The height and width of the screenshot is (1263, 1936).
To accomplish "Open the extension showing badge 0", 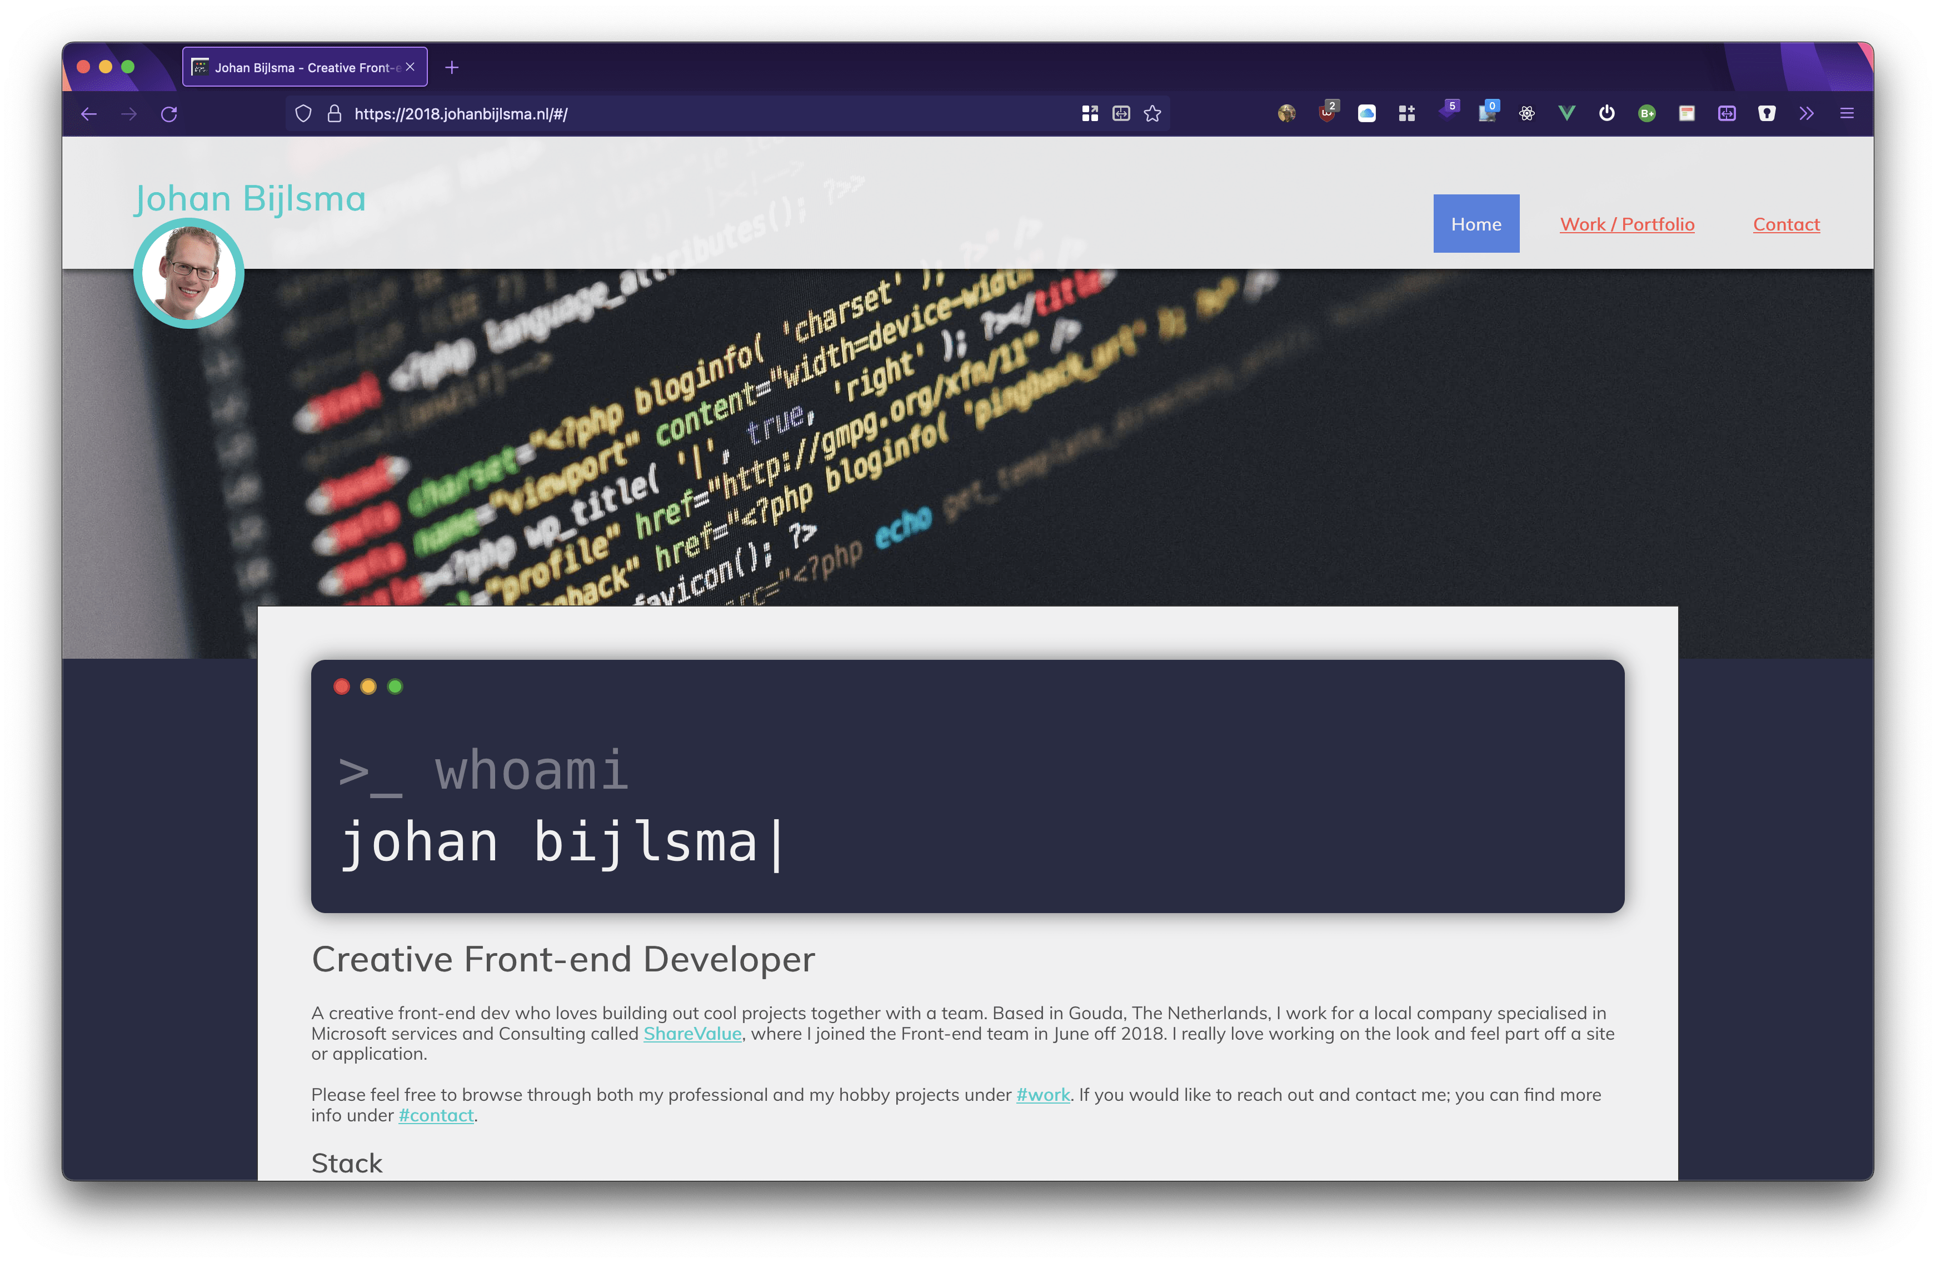I will pos(1488,112).
